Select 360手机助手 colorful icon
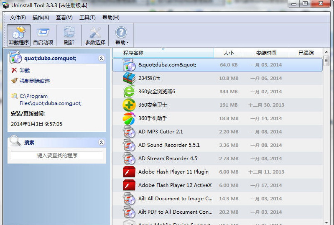The height and width of the screenshot is (225, 334). pyautogui.click(x=129, y=118)
